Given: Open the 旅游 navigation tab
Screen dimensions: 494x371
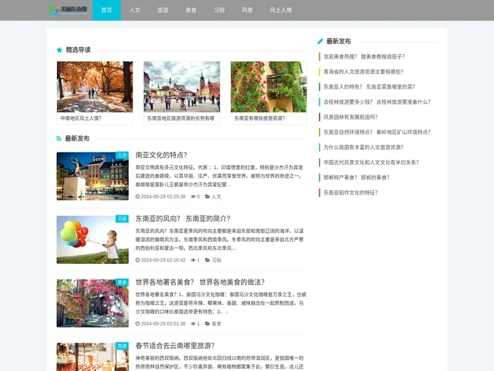Looking at the screenshot, I should (163, 10).
